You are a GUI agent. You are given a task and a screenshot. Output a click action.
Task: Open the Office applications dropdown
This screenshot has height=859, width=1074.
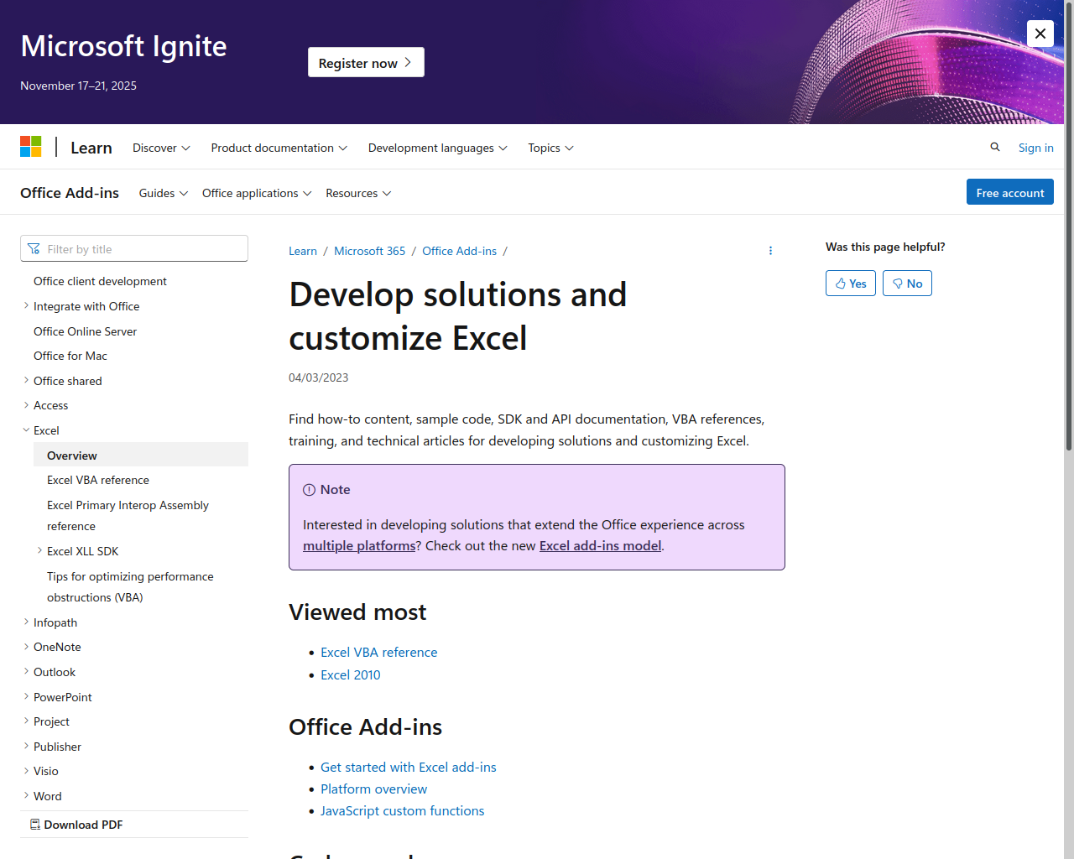pyautogui.click(x=257, y=193)
